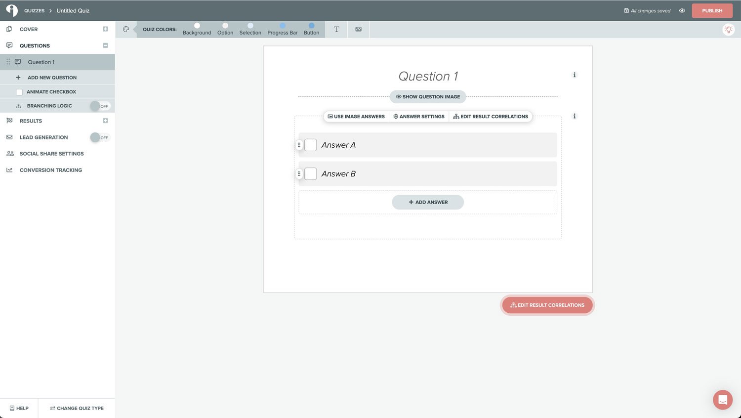Collapse the Questions section

pos(105,45)
